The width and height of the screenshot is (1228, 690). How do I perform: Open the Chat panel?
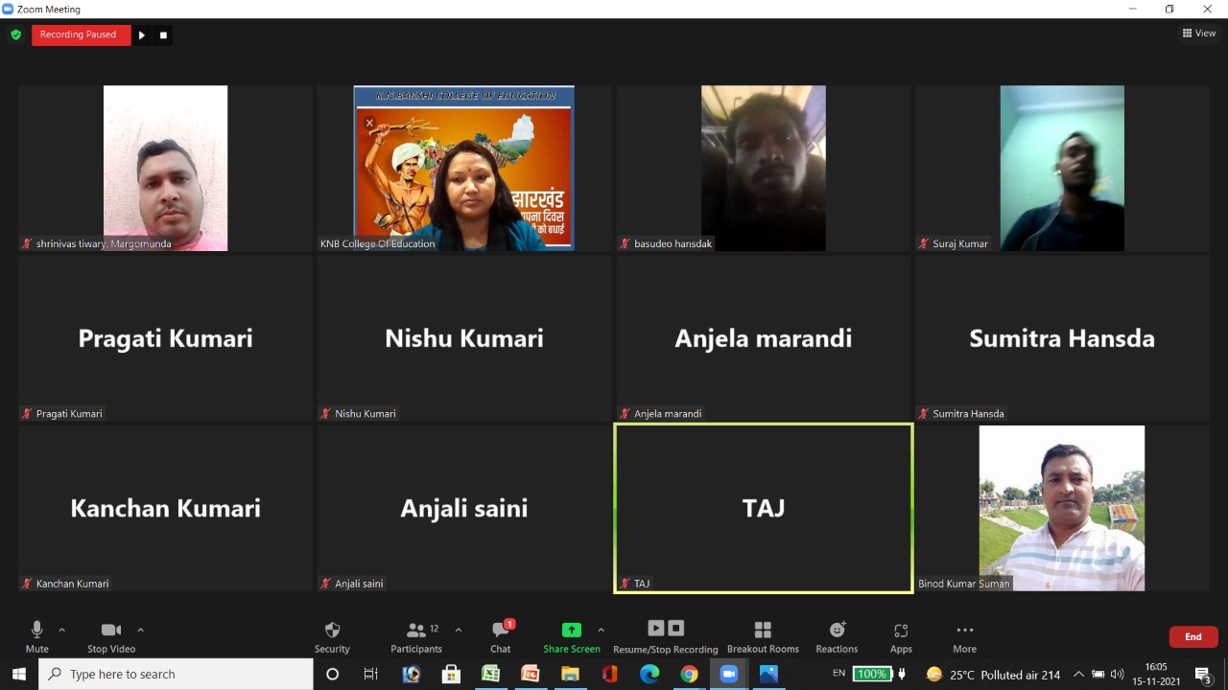pos(500,636)
